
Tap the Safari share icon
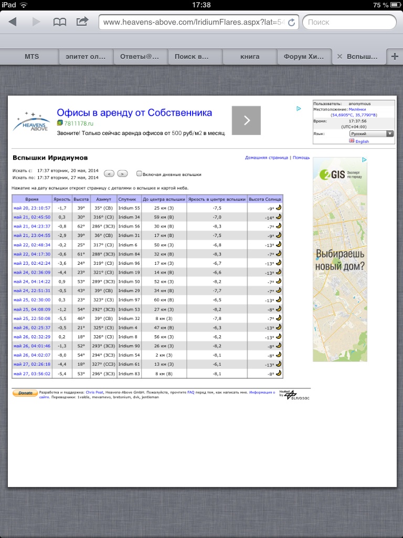click(82, 22)
